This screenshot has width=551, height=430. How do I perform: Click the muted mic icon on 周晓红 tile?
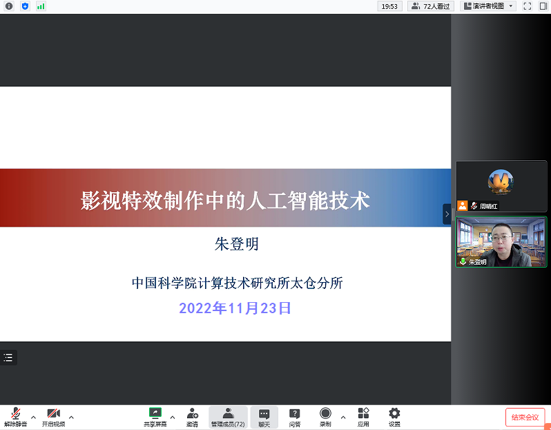474,206
